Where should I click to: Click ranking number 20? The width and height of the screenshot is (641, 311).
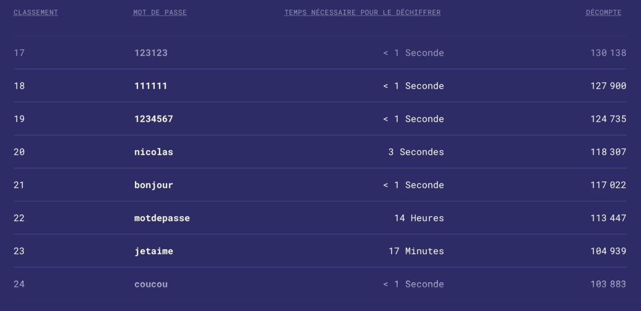click(19, 152)
